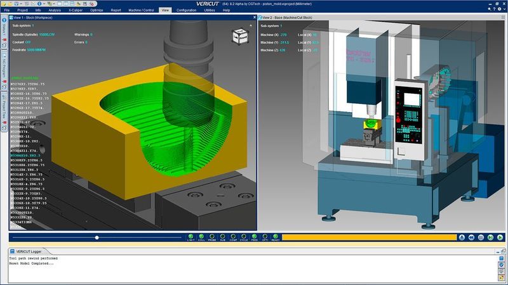The width and height of the screenshot is (508, 285).
Task: Click the search icon in top right
Action: tap(489, 9)
